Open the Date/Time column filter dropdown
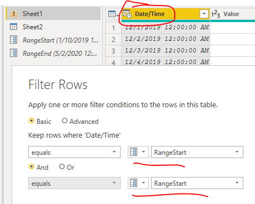The height and width of the screenshot is (204, 255). tap(204, 14)
